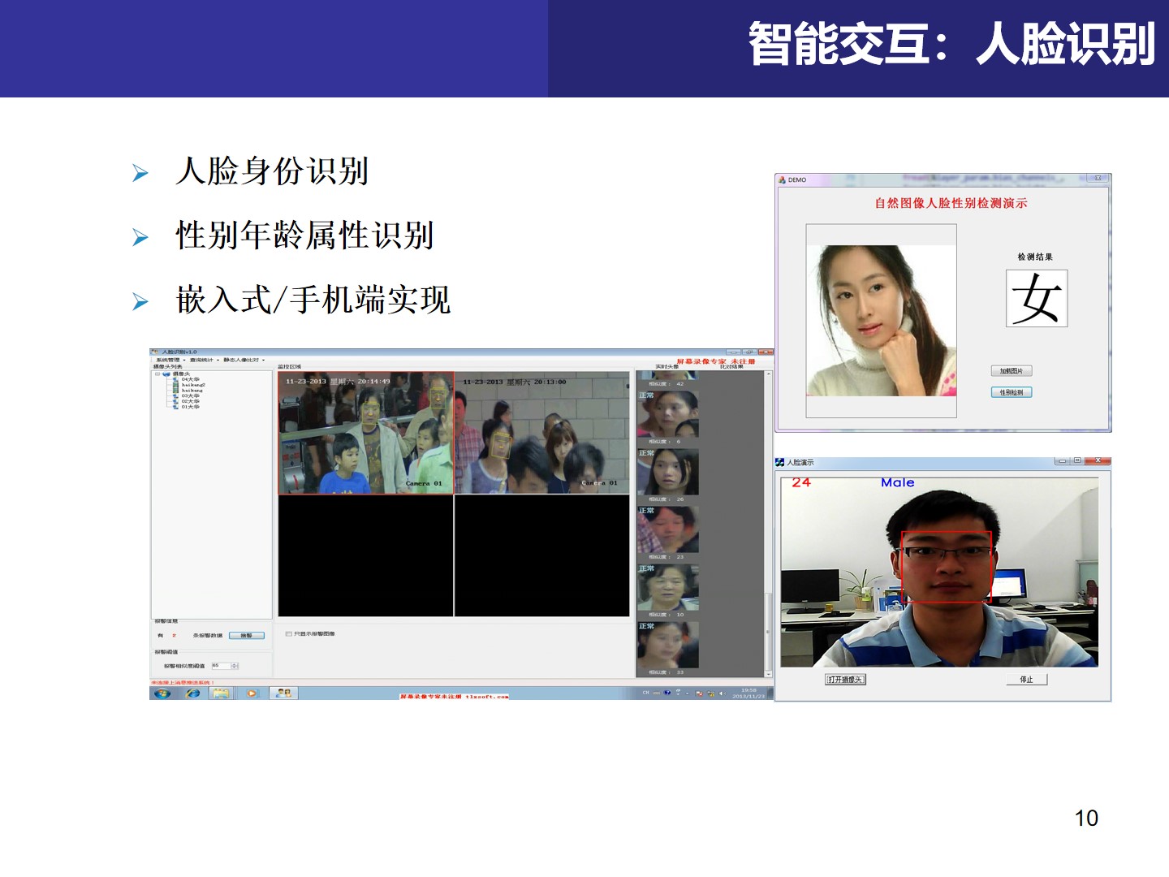This screenshot has height=877, width=1169.
Task: Click the 性别检测 button in DEMO window
Action: tap(1012, 392)
